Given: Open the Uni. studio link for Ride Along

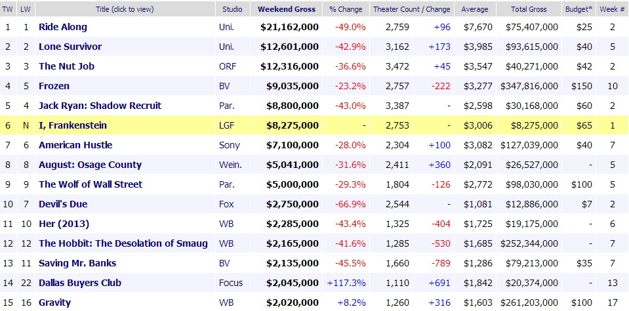Looking at the screenshot, I should point(226,27).
